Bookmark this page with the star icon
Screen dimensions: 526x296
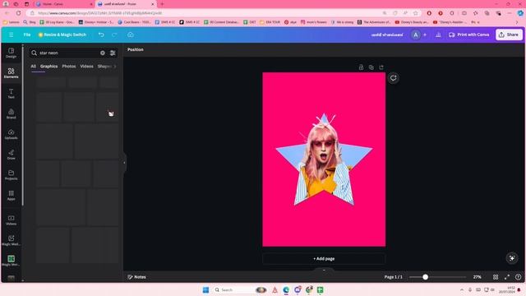(416, 13)
